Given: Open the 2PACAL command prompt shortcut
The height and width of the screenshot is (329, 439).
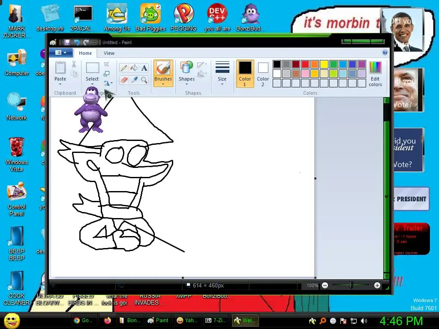Looking at the screenshot, I should tap(83, 18).
